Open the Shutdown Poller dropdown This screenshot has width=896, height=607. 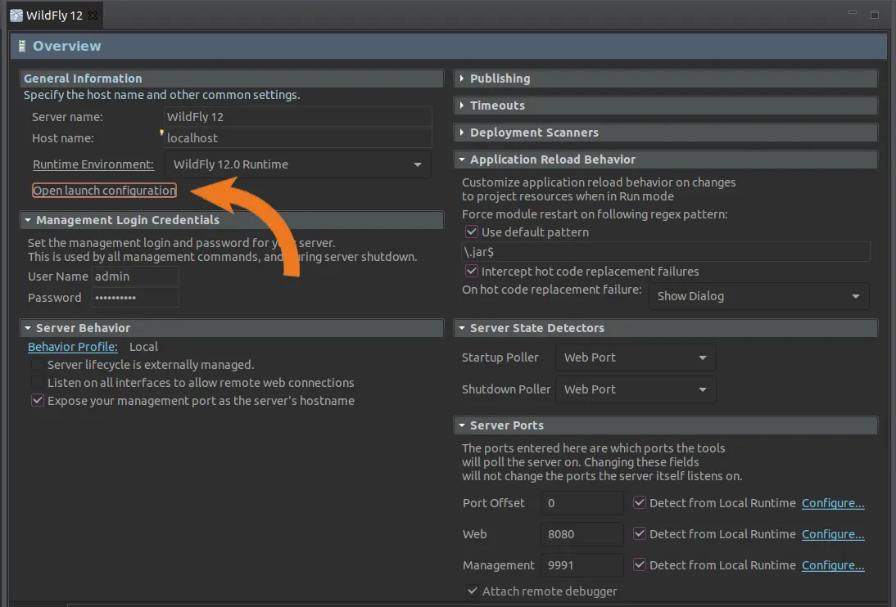(636, 389)
